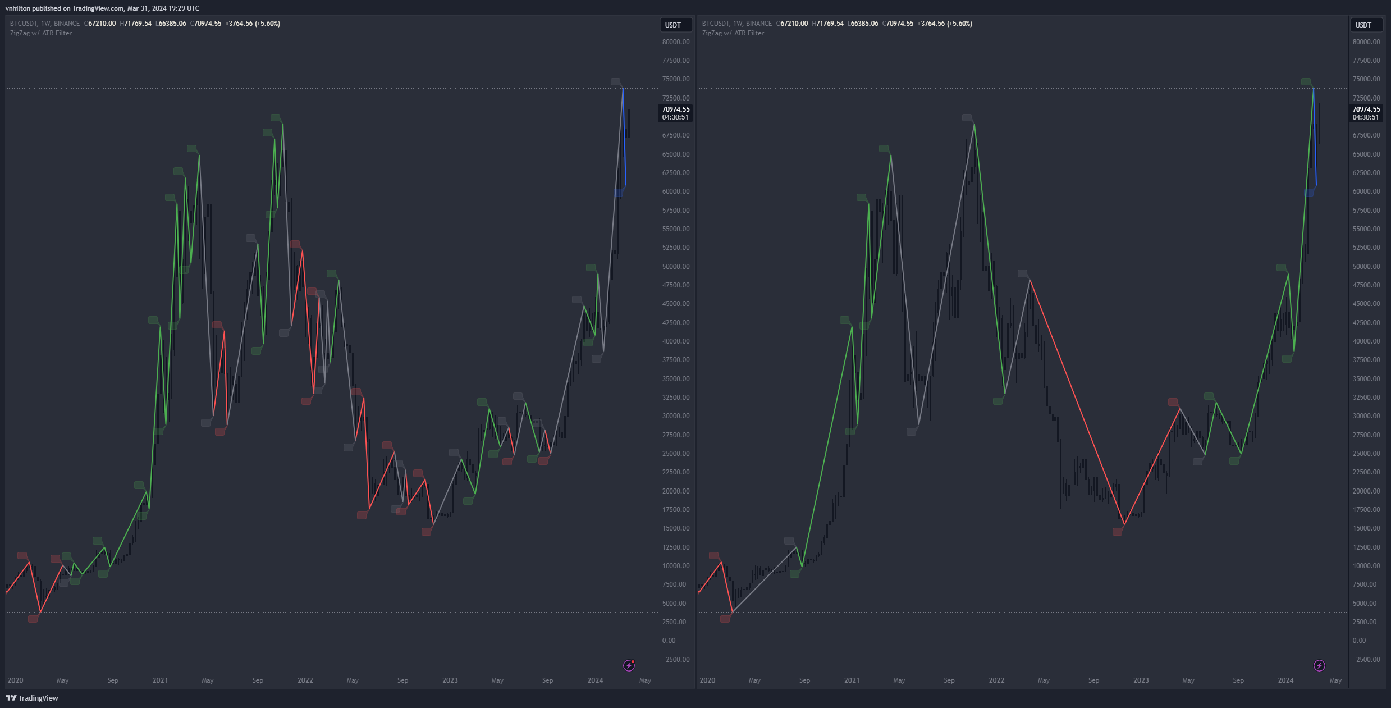Click 80000.00 on the left chart price axis
This screenshot has height=708, width=1391.
point(676,42)
